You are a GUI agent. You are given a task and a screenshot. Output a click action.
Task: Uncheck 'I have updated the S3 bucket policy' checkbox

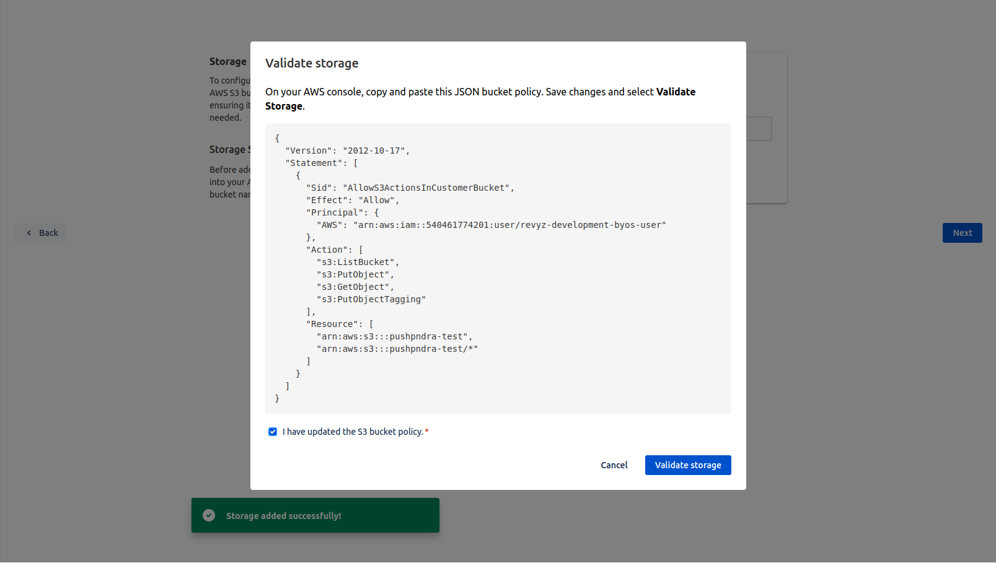coord(273,432)
